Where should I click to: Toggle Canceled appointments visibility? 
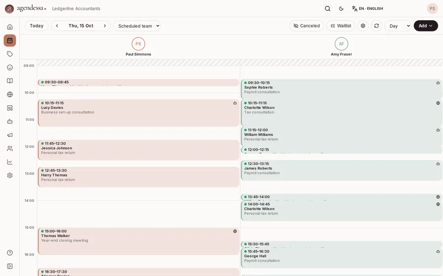point(307,26)
